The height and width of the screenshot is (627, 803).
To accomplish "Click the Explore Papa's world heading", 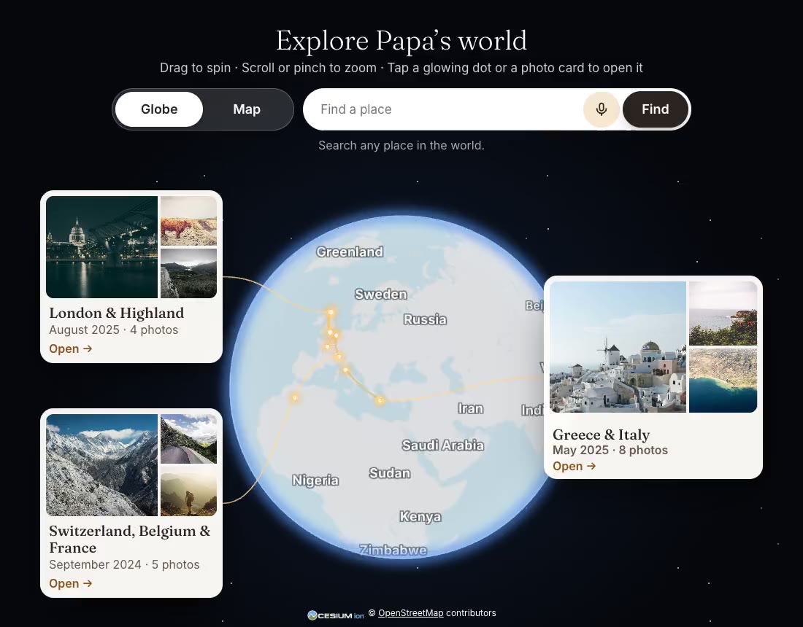I will click(401, 40).
